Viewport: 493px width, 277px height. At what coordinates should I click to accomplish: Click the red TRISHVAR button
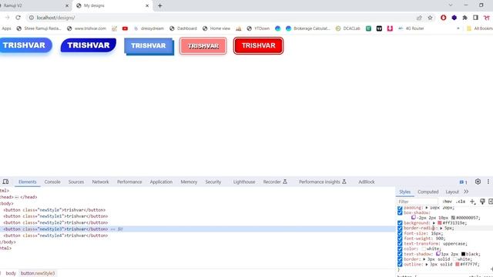coord(259,45)
